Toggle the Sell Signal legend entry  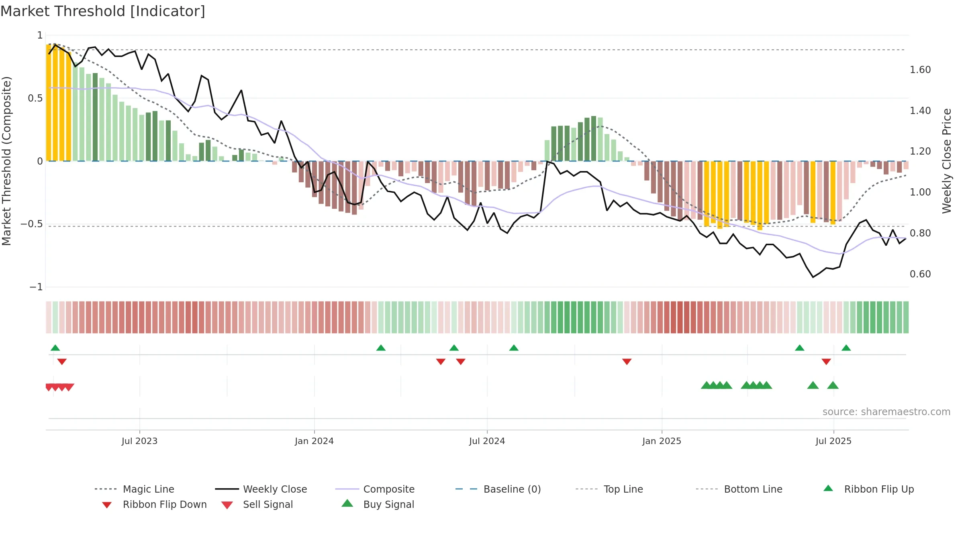tap(257, 504)
